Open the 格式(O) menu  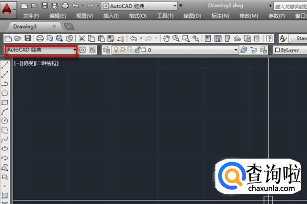(138, 16)
